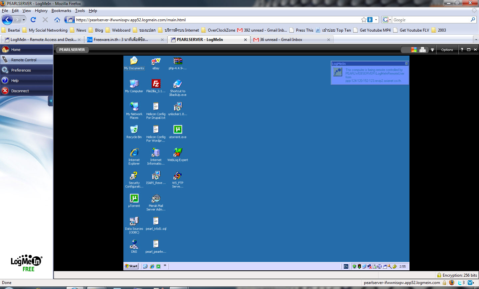Switch to Freeware.in.th browser tab
Screen dimensions: 479x289
[126, 40]
